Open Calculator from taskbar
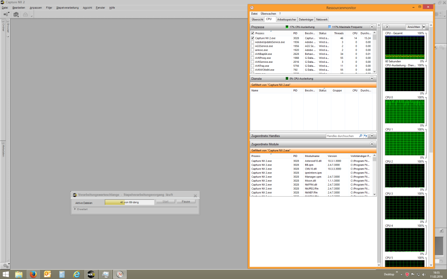 62,275
